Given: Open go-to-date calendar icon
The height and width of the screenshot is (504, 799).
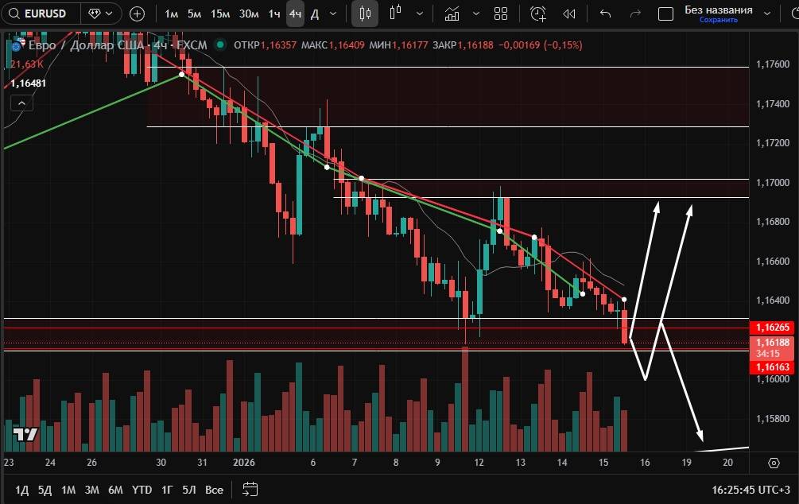Looking at the screenshot, I should (x=250, y=489).
